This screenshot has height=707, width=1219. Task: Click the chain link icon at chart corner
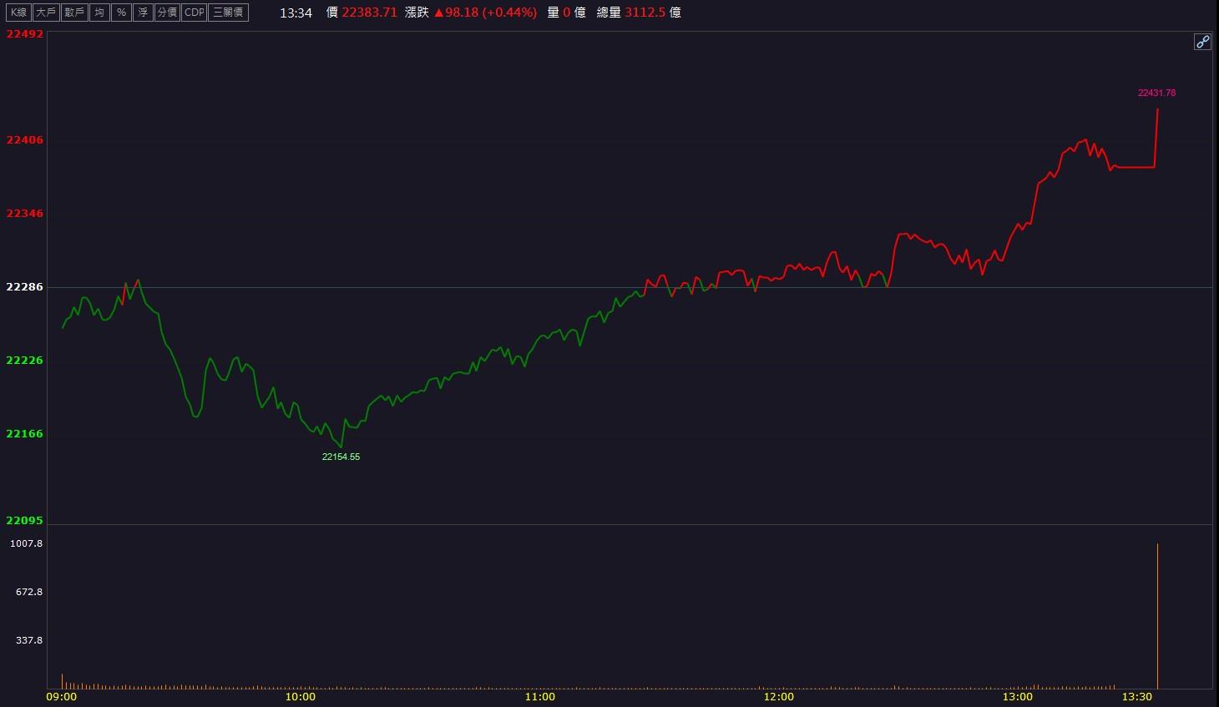pos(1202,42)
